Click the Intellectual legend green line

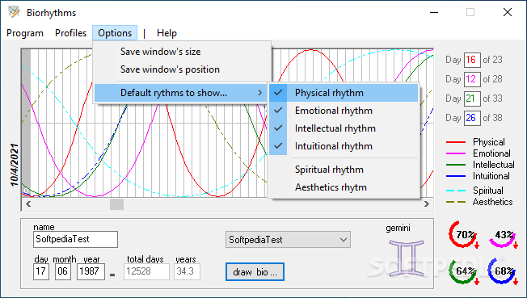click(x=456, y=165)
